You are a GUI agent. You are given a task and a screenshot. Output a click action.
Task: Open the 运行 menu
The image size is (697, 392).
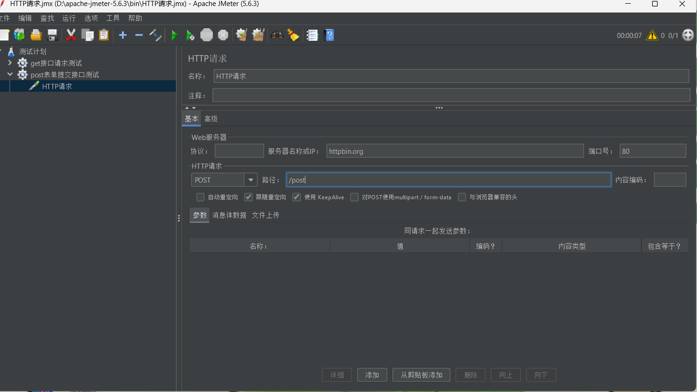point(69,18)
